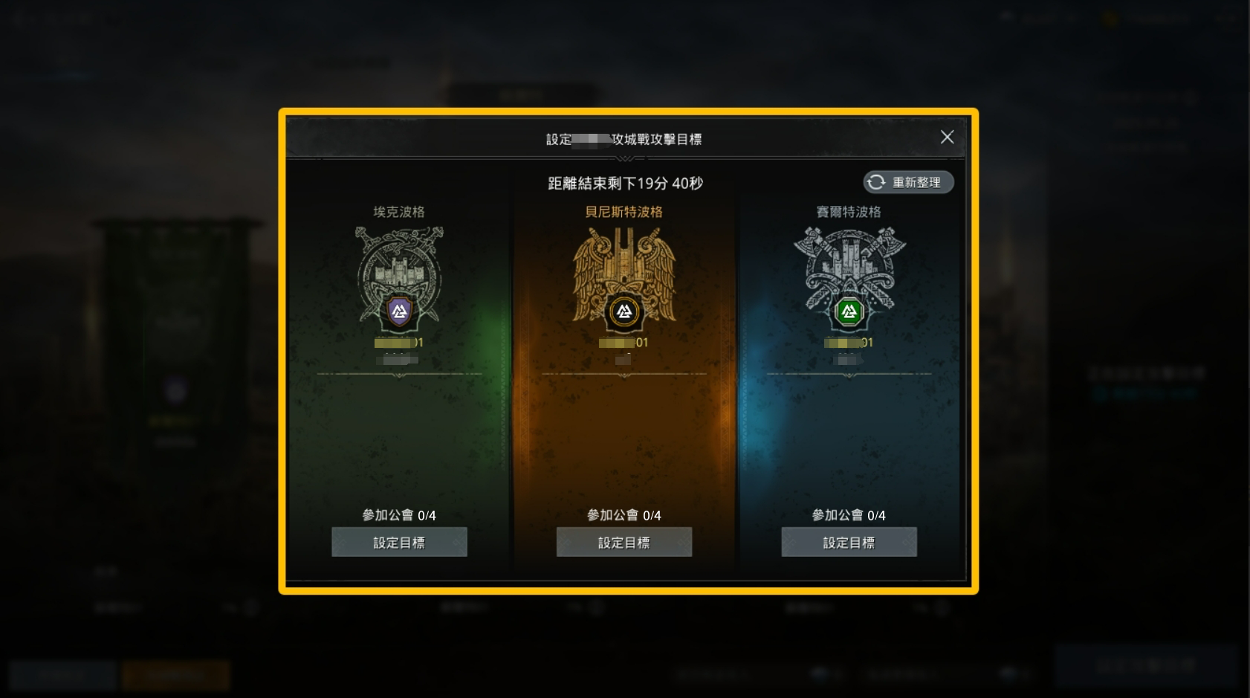Click the purple shield guild badge
The image size is (1250, 698).
point(400,311)
